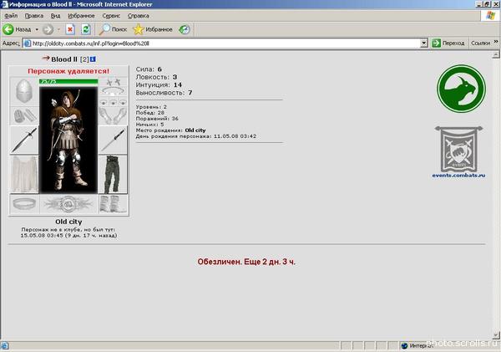Screen dimensions: 501x352
Task: Open the Правка menu
Action: pos(34,16)
